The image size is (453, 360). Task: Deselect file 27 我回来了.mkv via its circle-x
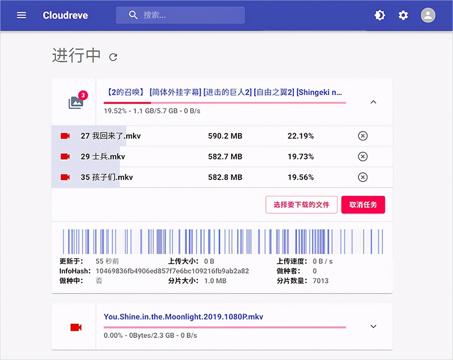(x=363, y=136)
